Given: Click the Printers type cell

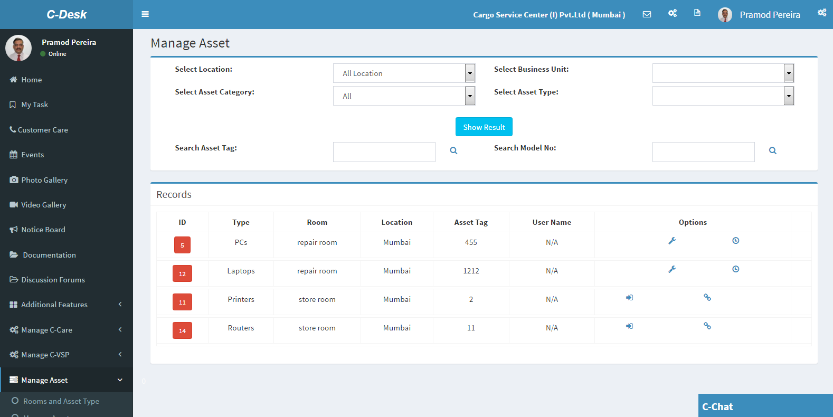Looking at the screenshot, I should (x=241, y=299).
